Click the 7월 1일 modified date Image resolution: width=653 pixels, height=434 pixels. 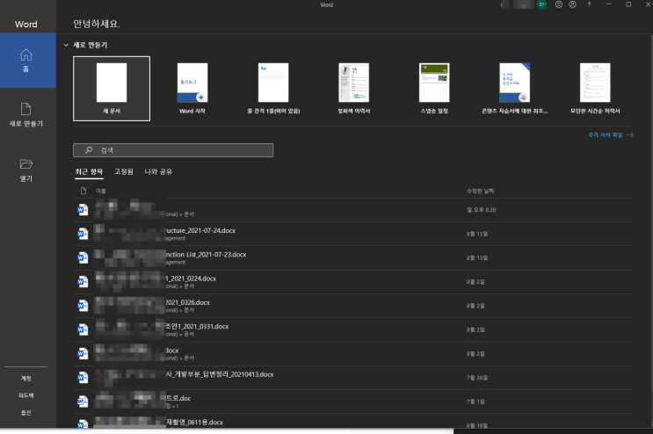pyautogui.click(x=475, y=401)
